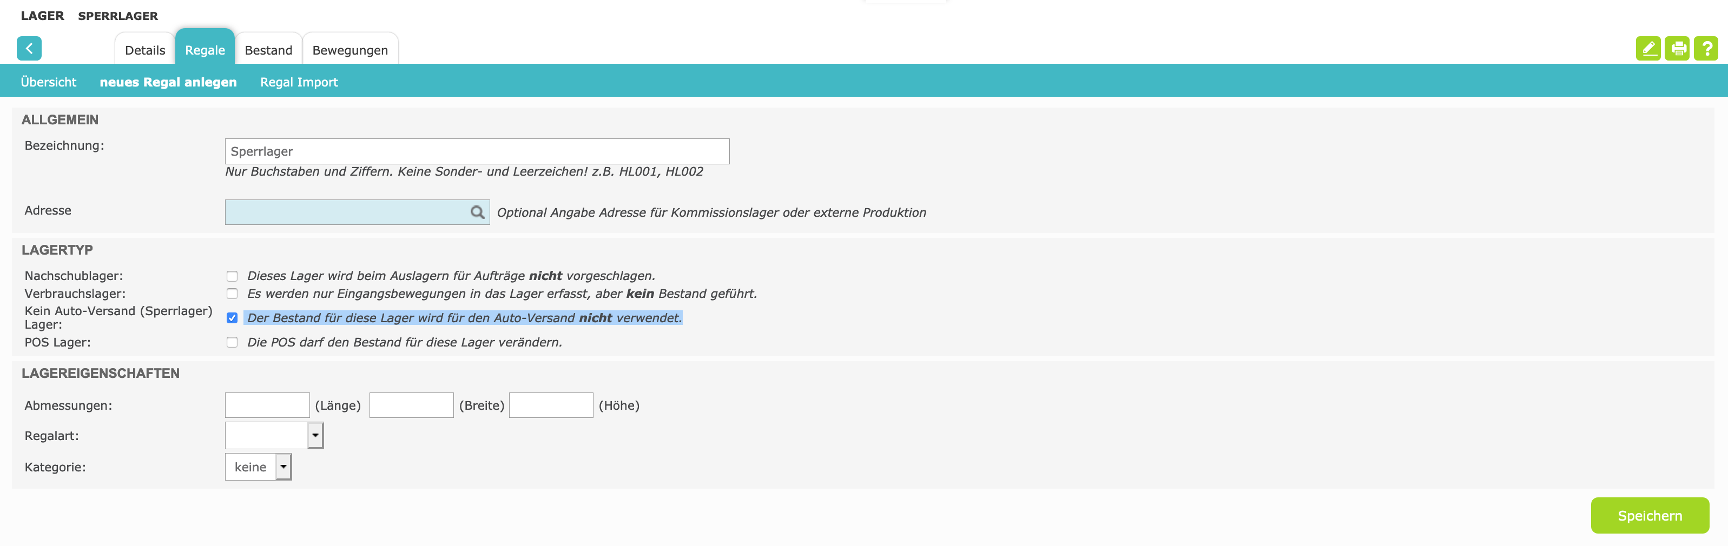This screenshot has height=546, width=1728.
Task: Click the green printer icon
Action: point(1678,48)
